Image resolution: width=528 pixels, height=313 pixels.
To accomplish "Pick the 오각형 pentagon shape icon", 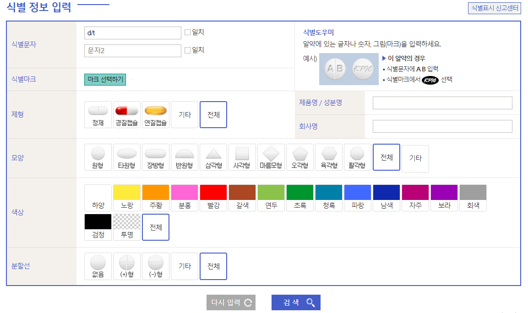I will pyautogui.click(x=299, y=157).
